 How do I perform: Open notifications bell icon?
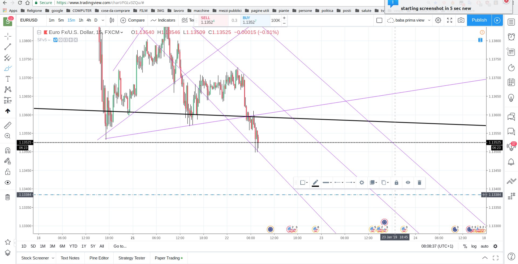pyautogui.click(x=511, y=162)
